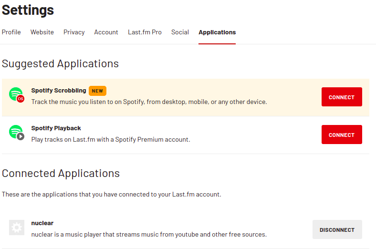Switch to the Website tab
Viewport: 376px width, 249px height.
pos(42,32)
